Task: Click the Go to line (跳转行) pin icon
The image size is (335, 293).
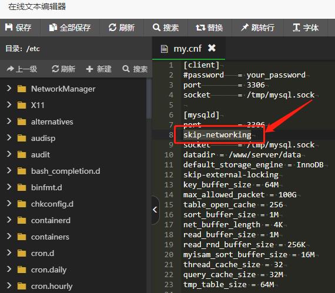Action: (x=245, y=28)
